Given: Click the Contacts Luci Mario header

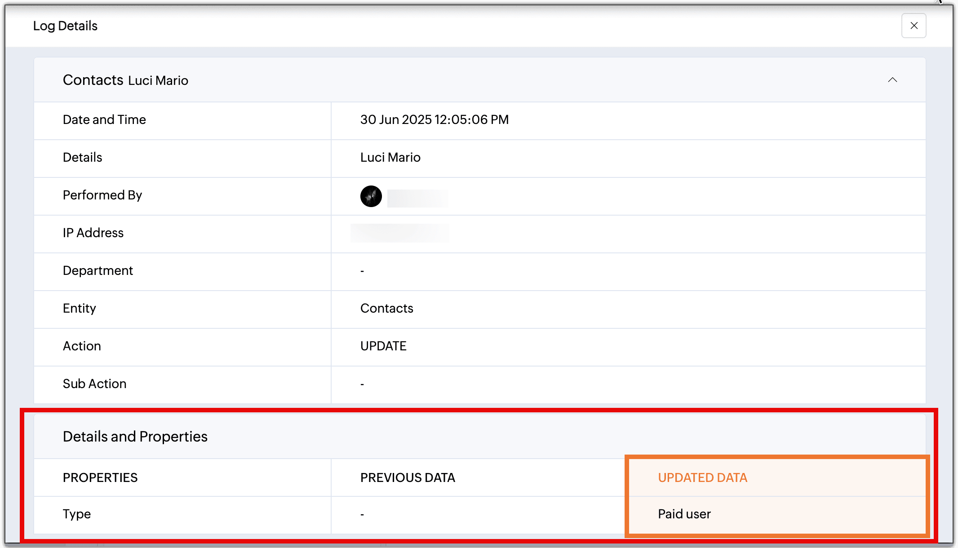Looking at the screenshot, I should pyautogui.click(x=125, y=80).
